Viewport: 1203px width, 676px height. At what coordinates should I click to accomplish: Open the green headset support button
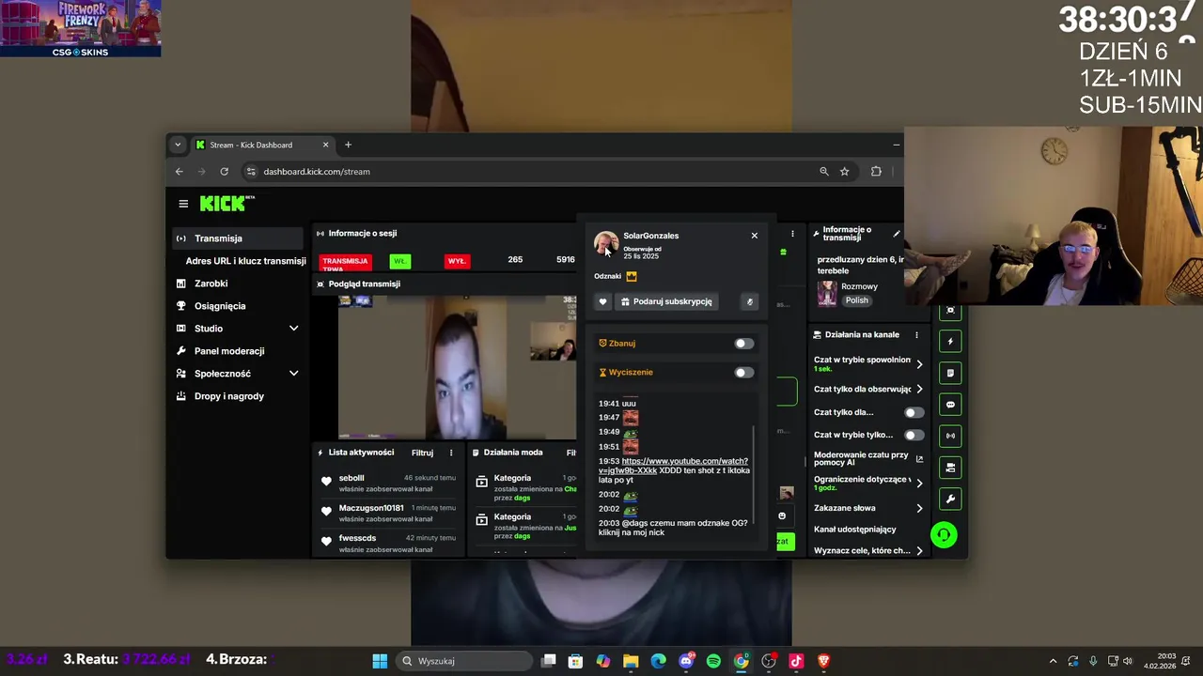coord(944,535)
